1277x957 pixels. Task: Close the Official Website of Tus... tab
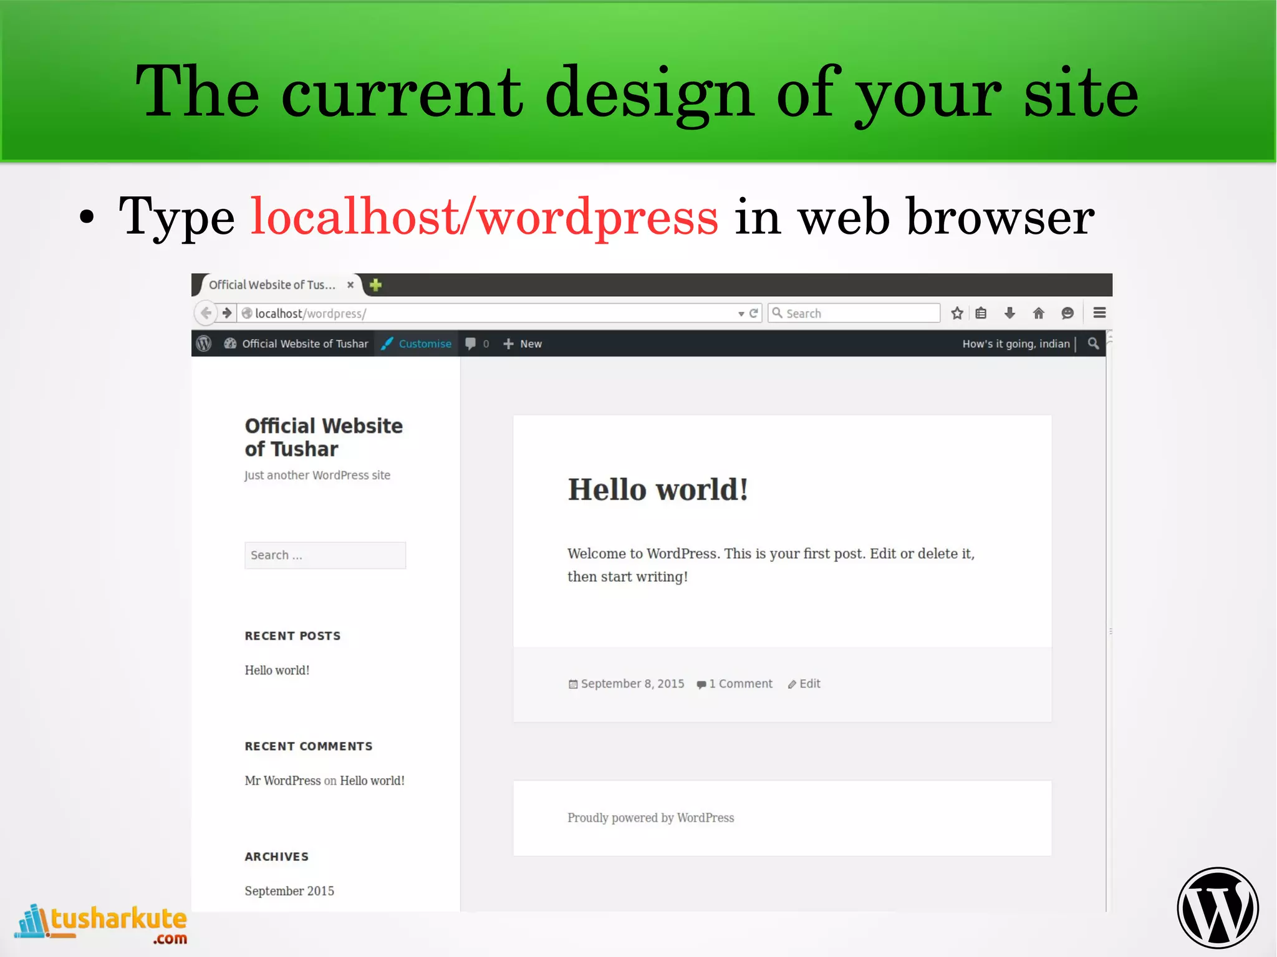350,285
